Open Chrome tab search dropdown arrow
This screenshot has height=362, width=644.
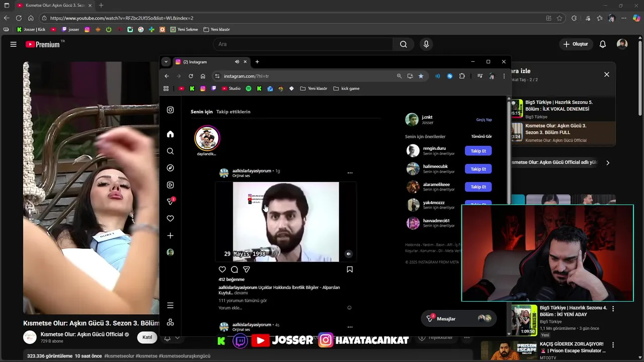click(166, 62)
